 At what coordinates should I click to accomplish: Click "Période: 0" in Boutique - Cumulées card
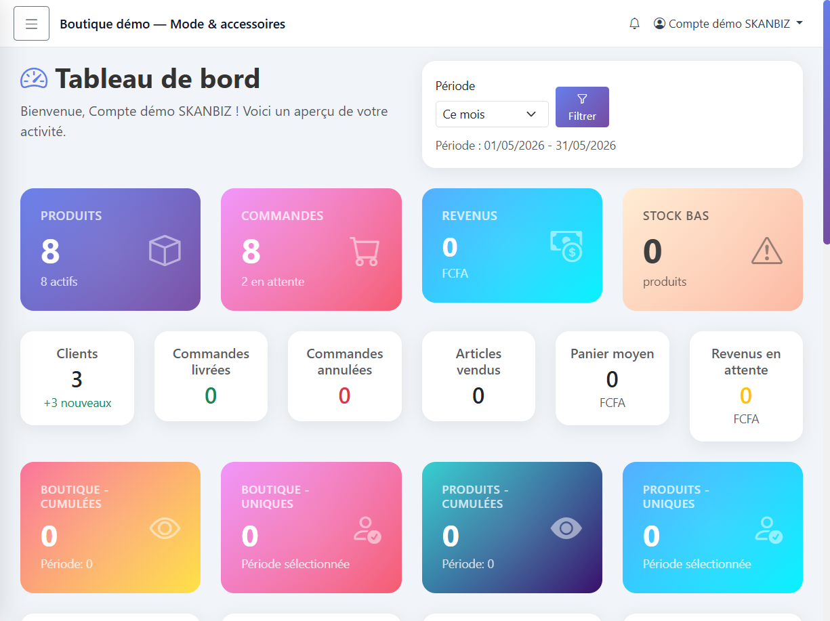pyautogui.click(x=66, y=564)
